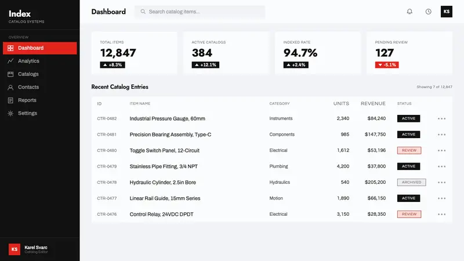464x261 pixels.
Task: Click the REVIEW badge for Control Relay
Action: pos(409,214)
